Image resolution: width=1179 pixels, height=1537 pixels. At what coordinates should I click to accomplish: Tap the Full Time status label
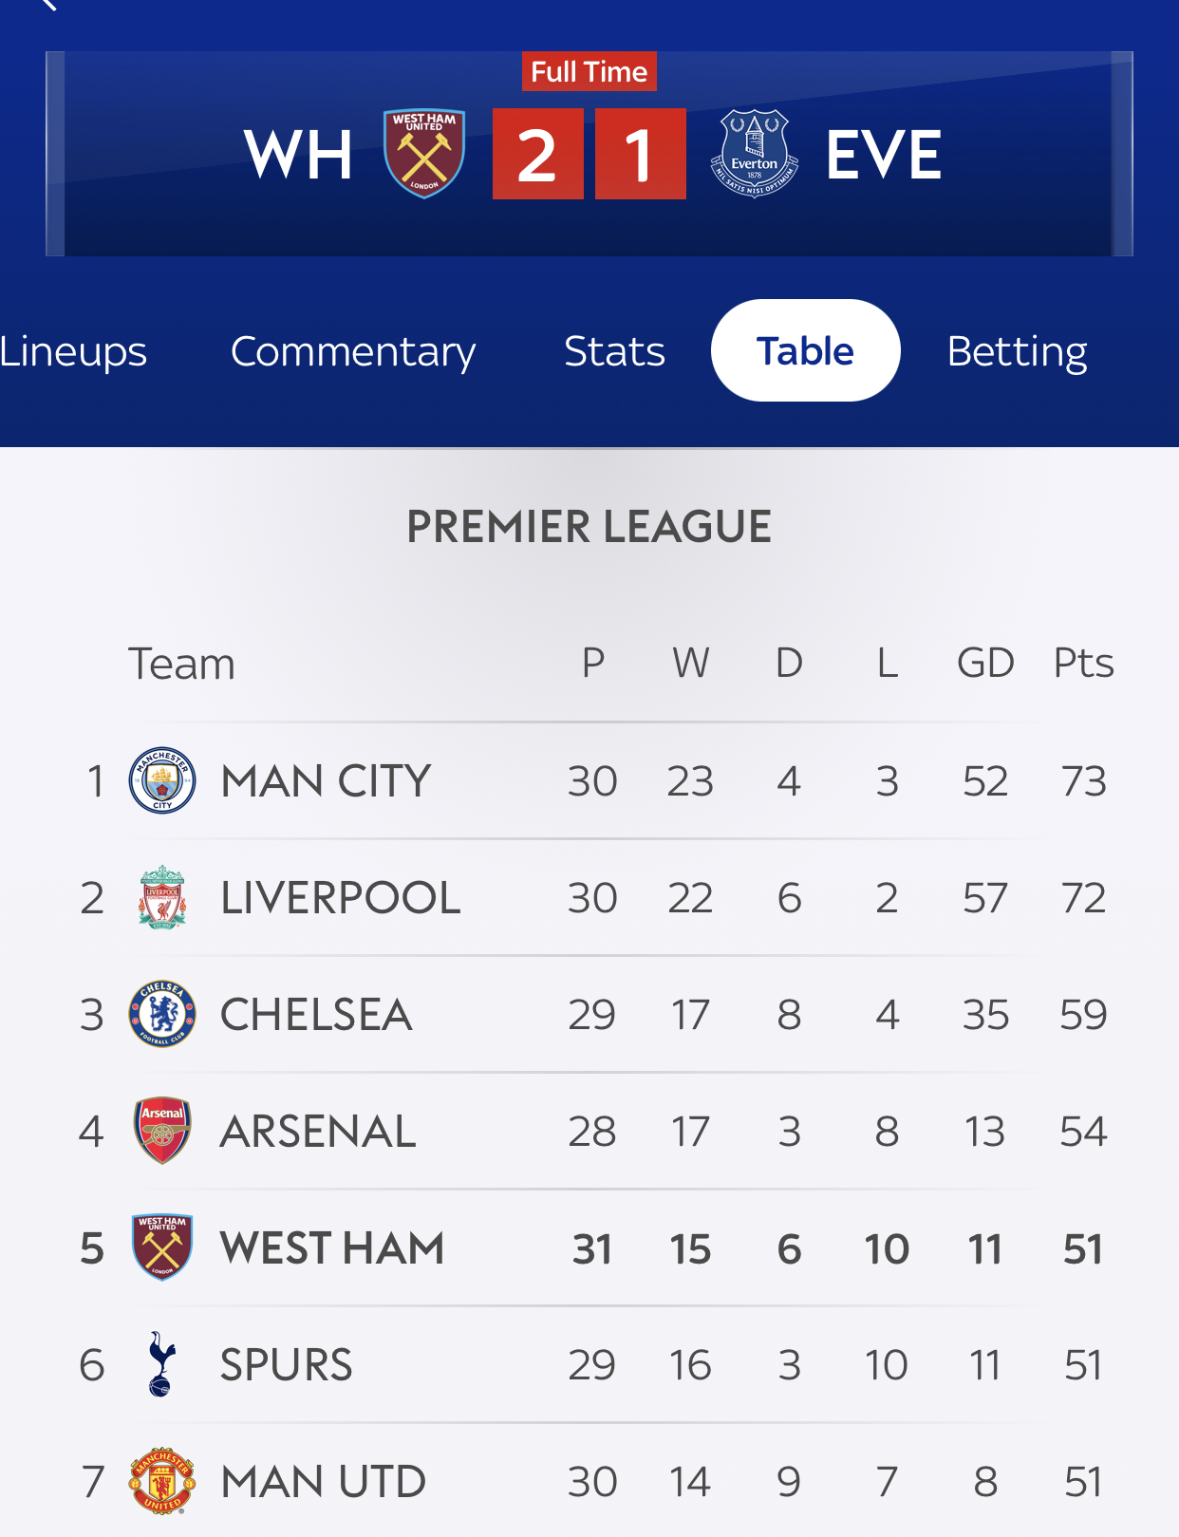coord(589,71)
